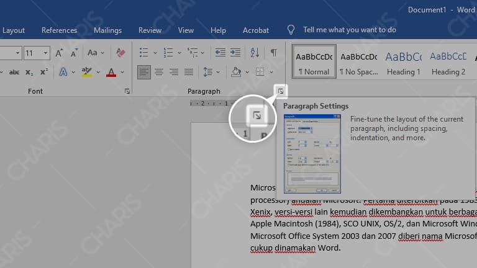The width and height of the screenshot is (477, 268).
Task: Open the Line Spacing dropdown arrow
Action: click(218, 73)
